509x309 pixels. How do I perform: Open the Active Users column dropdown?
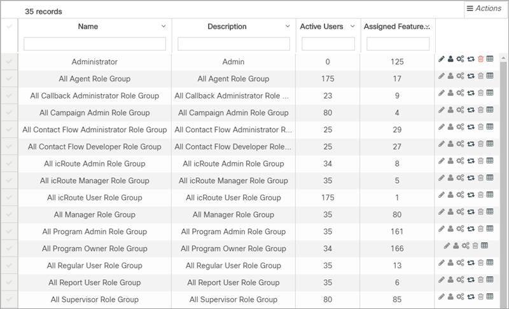(x=352, y=26)
